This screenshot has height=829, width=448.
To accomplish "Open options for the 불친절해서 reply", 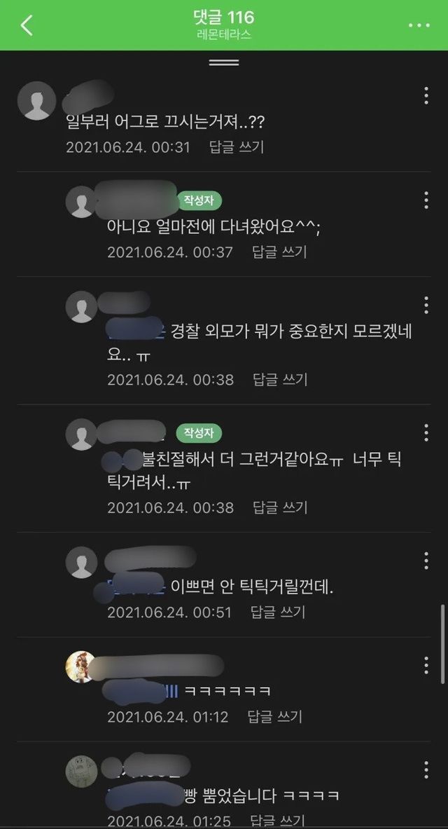I will coord(426,432).
